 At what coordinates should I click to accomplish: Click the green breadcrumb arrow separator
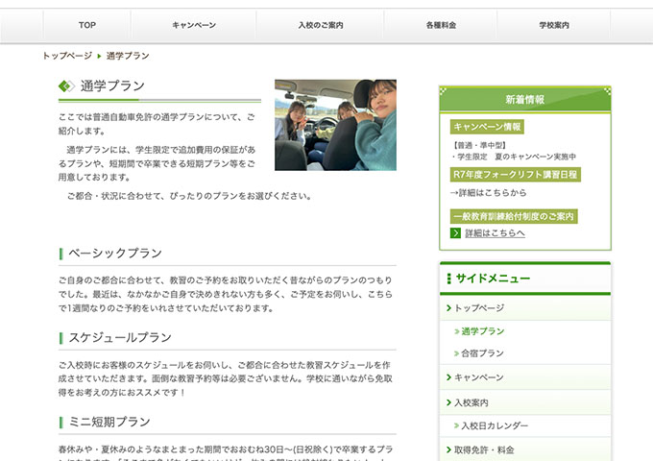click(99, 56)
